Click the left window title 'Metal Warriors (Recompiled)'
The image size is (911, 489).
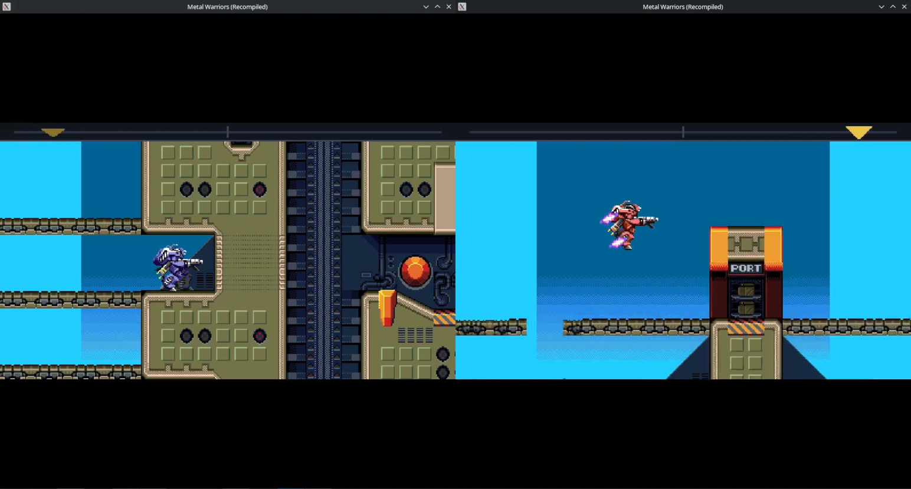click(x=227, y=6)
